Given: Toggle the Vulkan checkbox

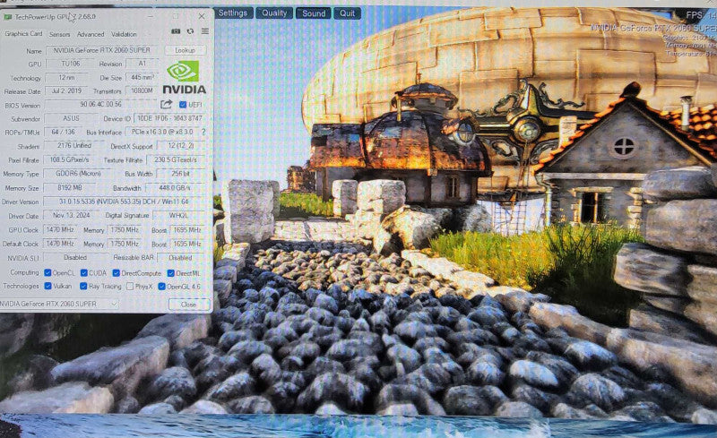Looking at the screenshot, I should [48, 286].
